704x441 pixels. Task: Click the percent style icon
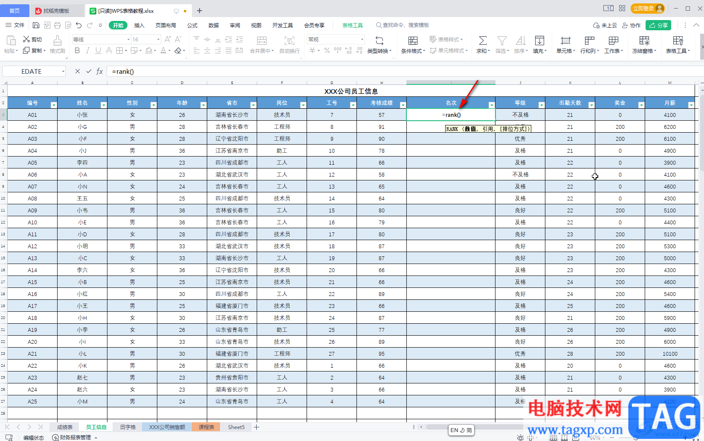click(327, 50)
